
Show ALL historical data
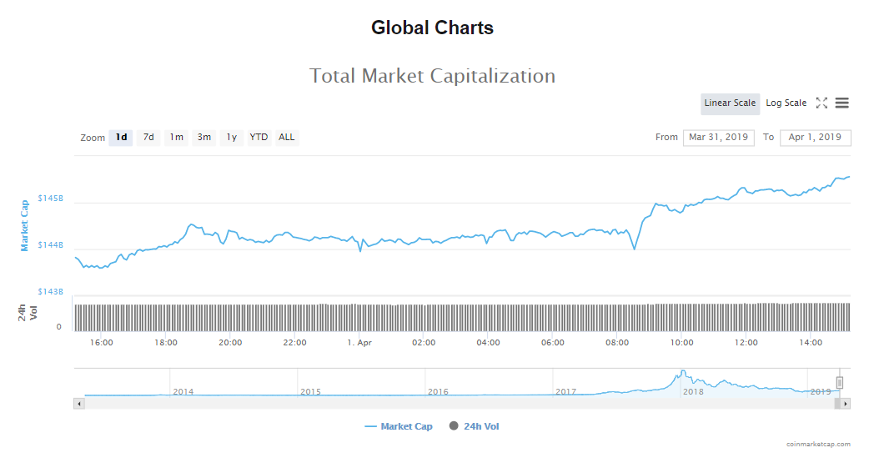pos(287,138)
